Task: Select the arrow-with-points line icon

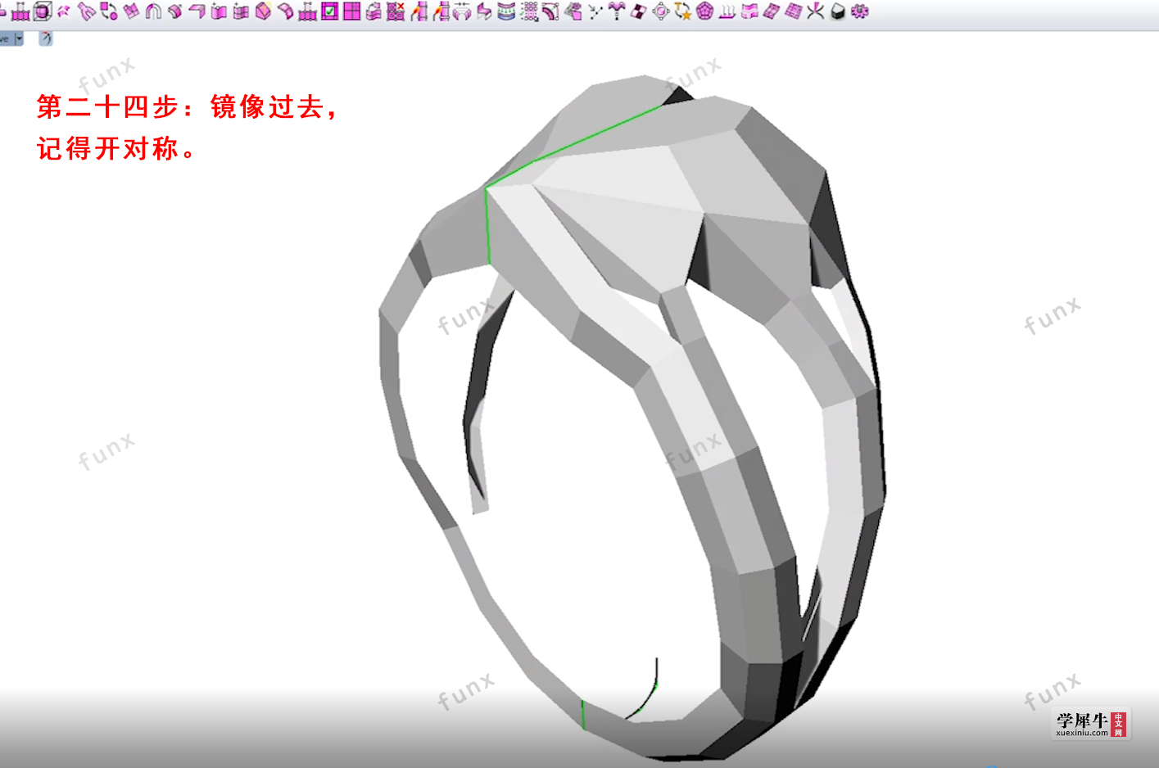Action: (595, 12)
